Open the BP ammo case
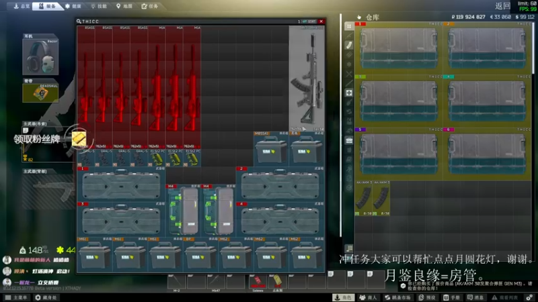This screenshot has height=302, width=538. click(200, 255)
